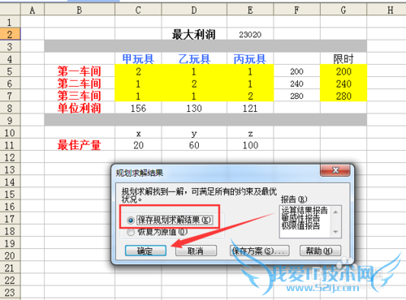Click optimal output cell 100
The image size is (406, 300).
(250, 145)
